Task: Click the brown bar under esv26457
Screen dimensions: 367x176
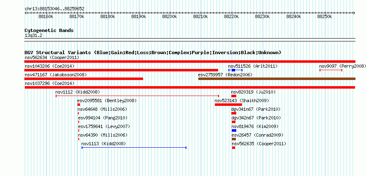Action: [x=234, y=139]
